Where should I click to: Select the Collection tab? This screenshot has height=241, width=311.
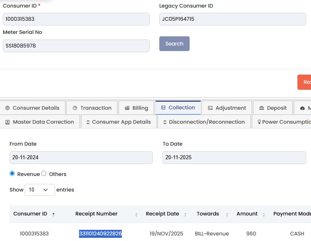point(178,108)
